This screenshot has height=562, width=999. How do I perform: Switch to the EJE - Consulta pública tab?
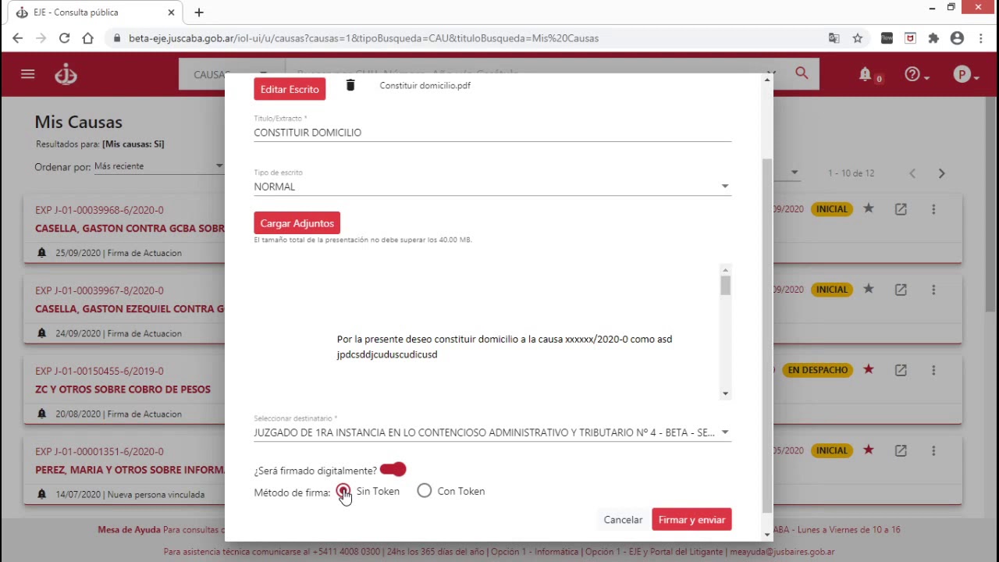point(94,12)
